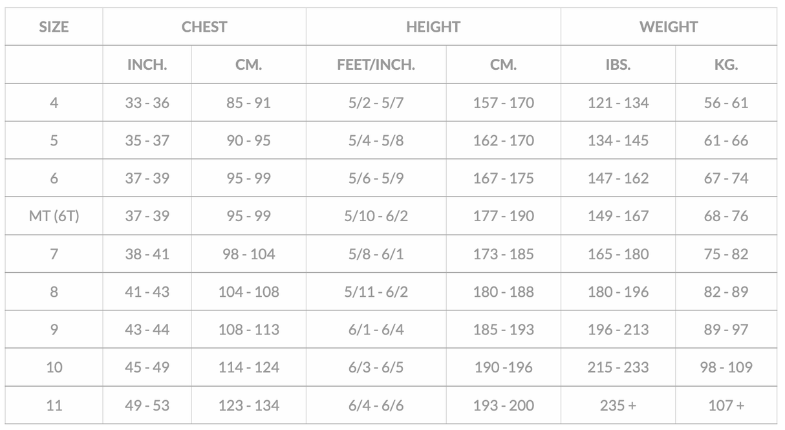This screenshot has width=785, height=430.
Task: Click the HEIGHT header cell
Action: (433, 27)
